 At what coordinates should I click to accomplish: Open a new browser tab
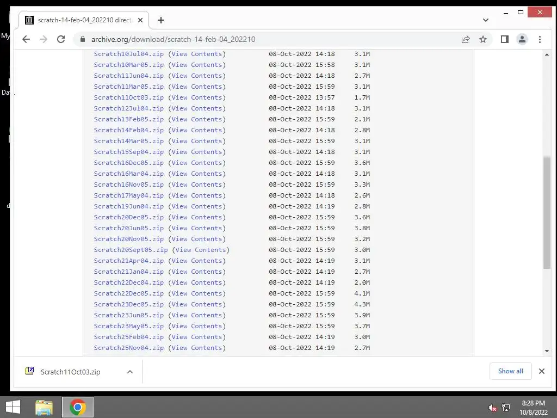pos(161,20)
